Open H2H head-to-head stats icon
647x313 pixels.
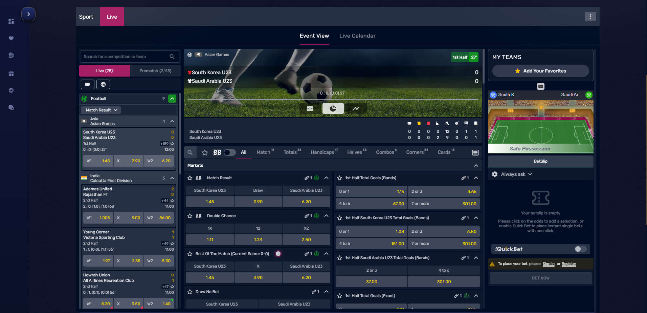pos(310,108)
